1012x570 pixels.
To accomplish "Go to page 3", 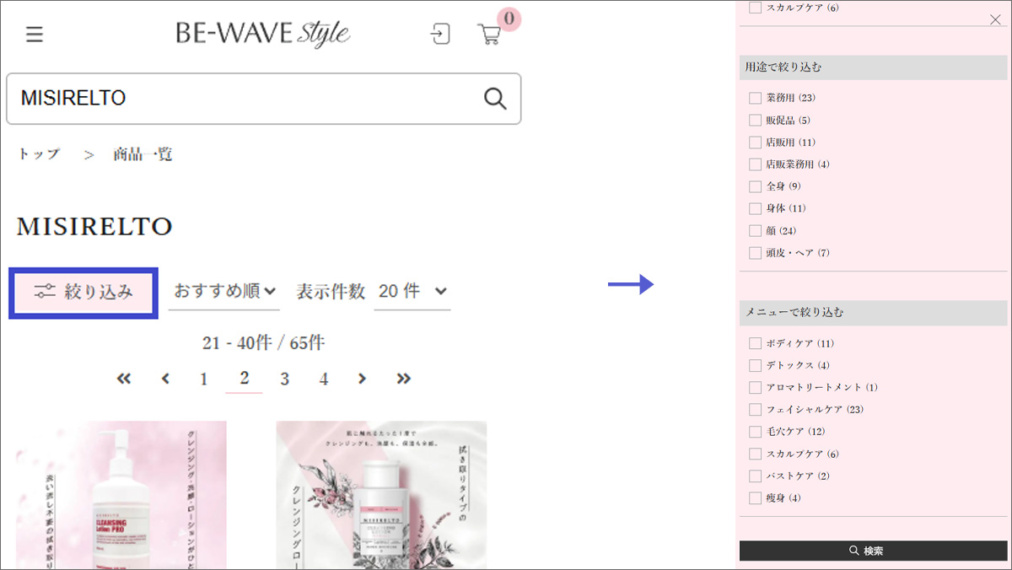I will (284, 379).
